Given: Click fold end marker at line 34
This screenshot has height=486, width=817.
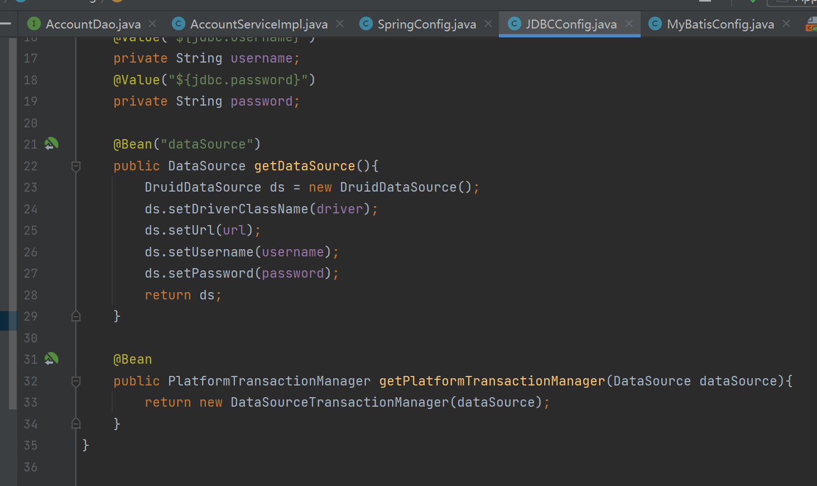Looking at the screenshot, I should point(76,423).
